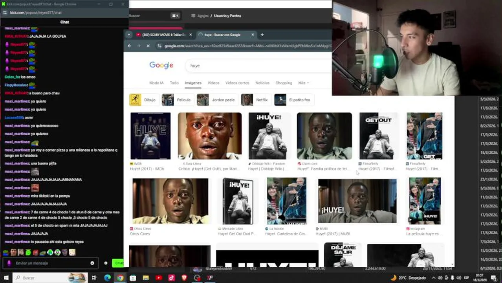Image resolution: width=502 pixels, height=283 pixels.
Task: Expand the Más dropdown in Google
Action: pos(303,83)
